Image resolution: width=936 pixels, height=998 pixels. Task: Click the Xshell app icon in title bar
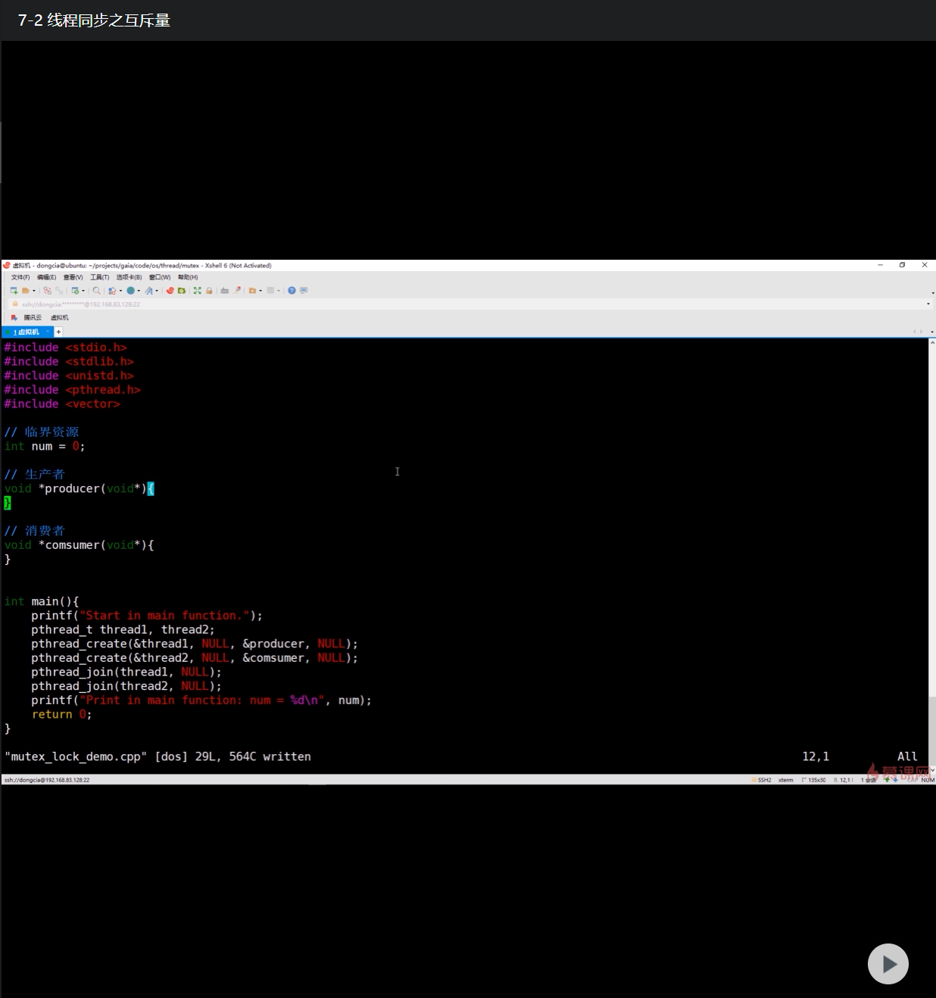coord(7,266)
